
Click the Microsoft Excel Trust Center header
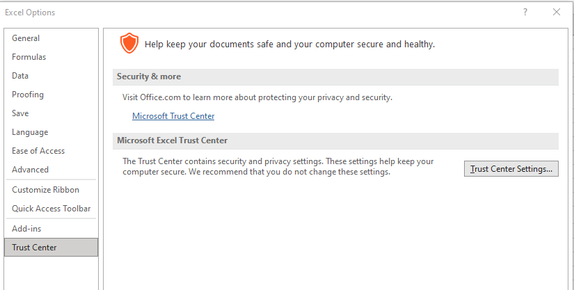click(172, 140)
